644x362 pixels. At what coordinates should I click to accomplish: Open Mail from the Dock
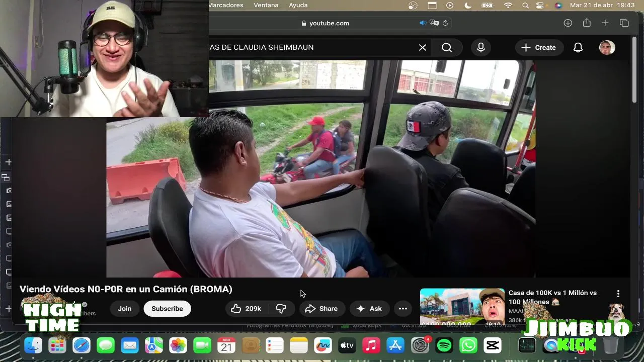tap(130, 345)
